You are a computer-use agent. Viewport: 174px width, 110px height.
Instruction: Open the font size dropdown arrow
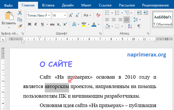coord(65,15)
